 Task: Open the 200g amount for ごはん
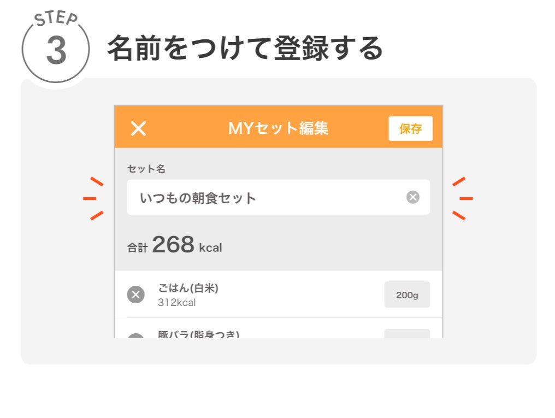point(407,295)
